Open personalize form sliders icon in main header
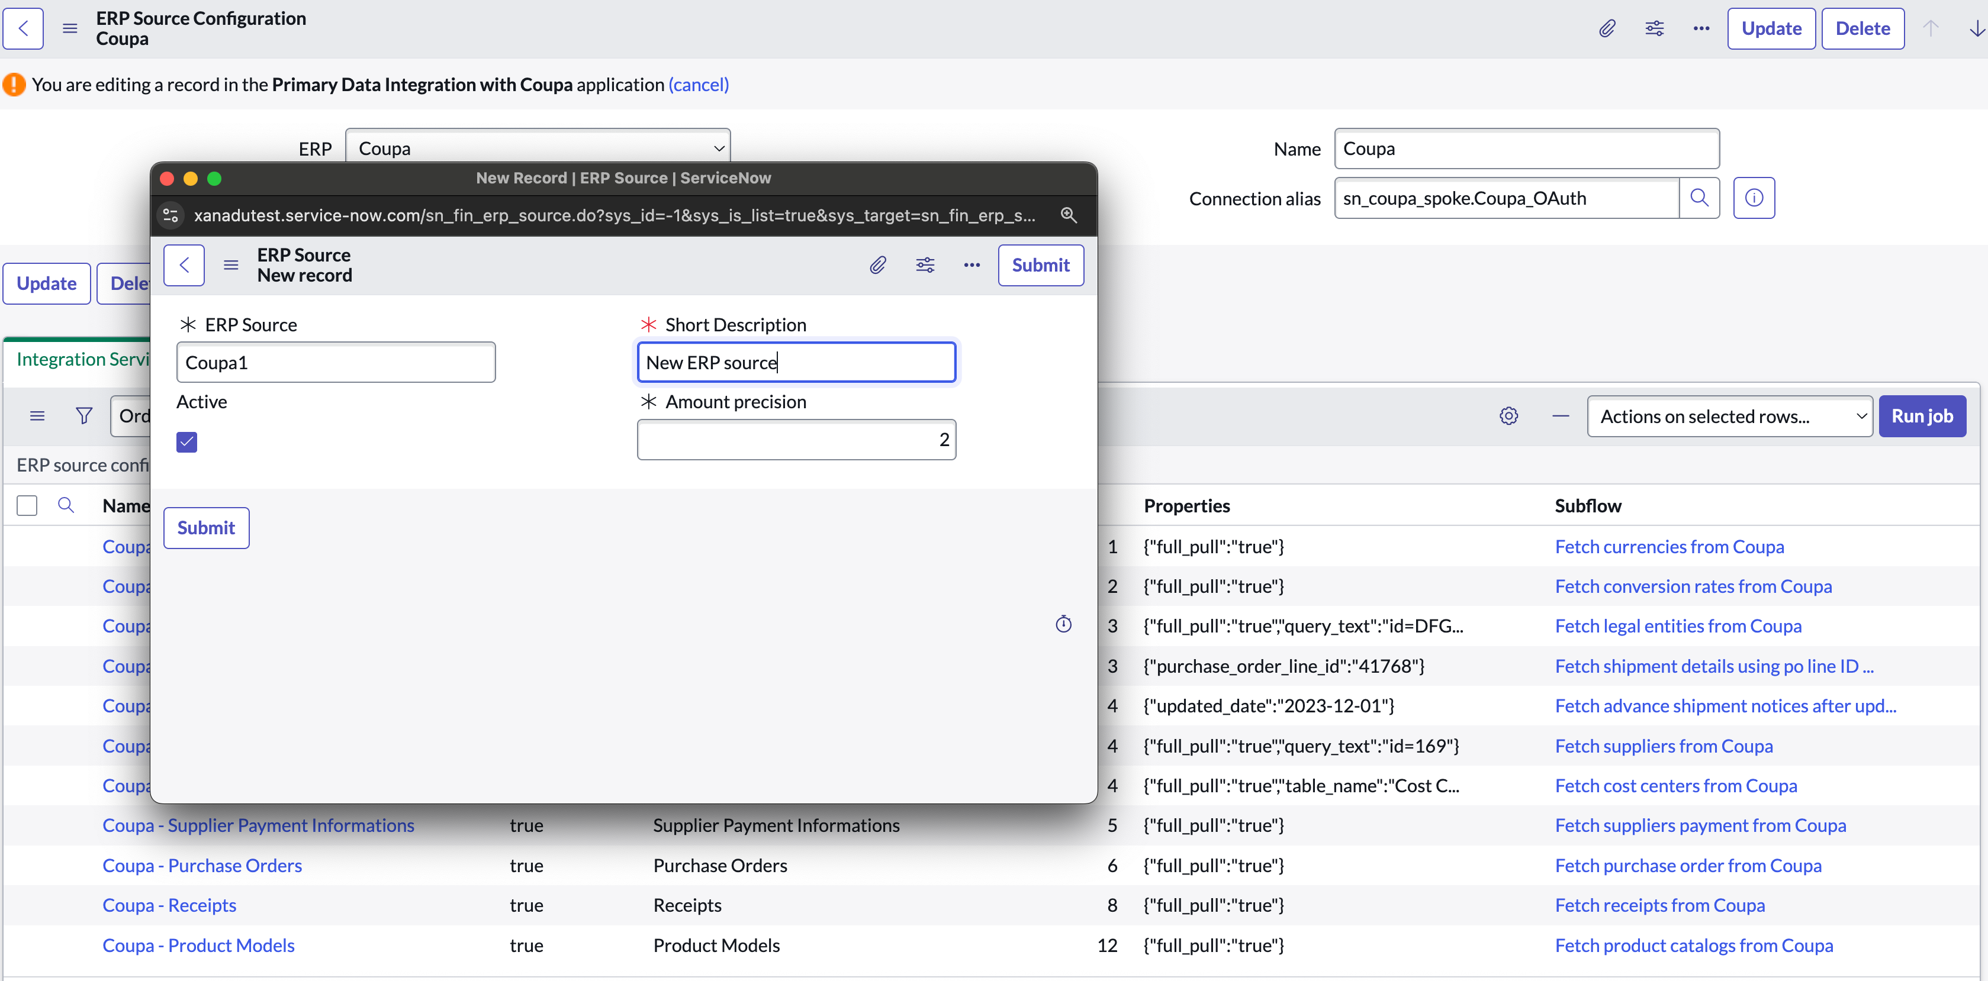This screenshot has height=981, width=1988. coord(1654,28)
